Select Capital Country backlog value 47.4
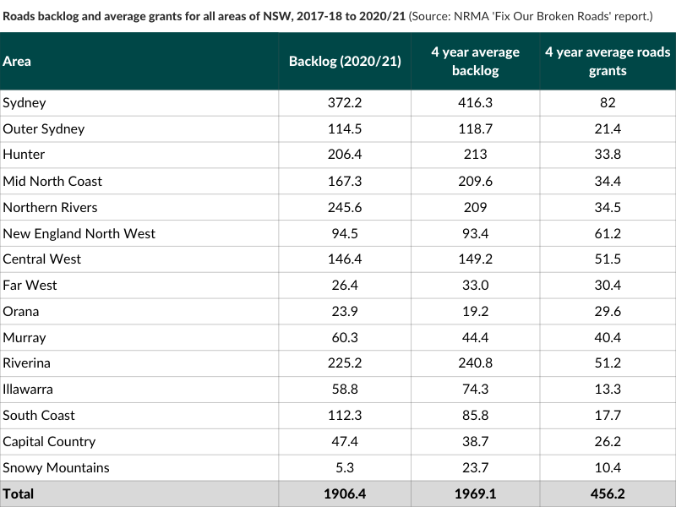This screenshot has width=676, height=507. (x=345, y=441)
